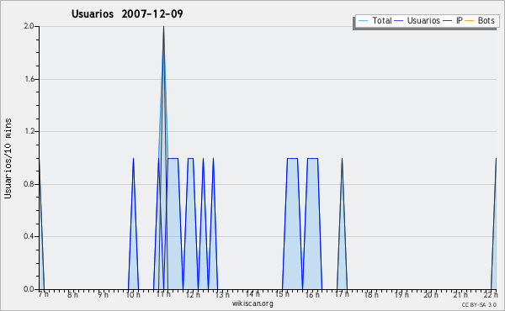Viewport: 505px width, 311px height.
Task: Click the 0.4 y-axis value
Action: pos(29,237)
